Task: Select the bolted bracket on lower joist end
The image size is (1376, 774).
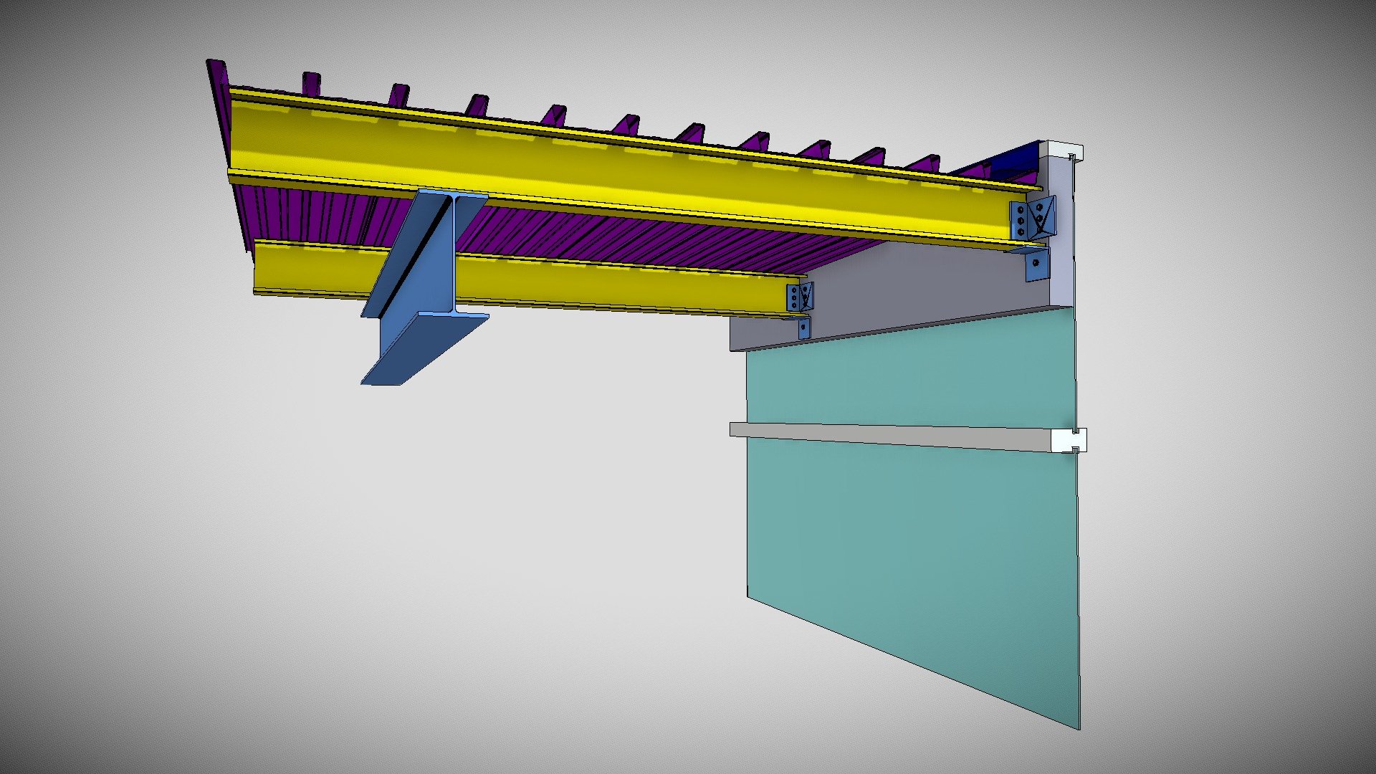Action: tap(801, 297)
